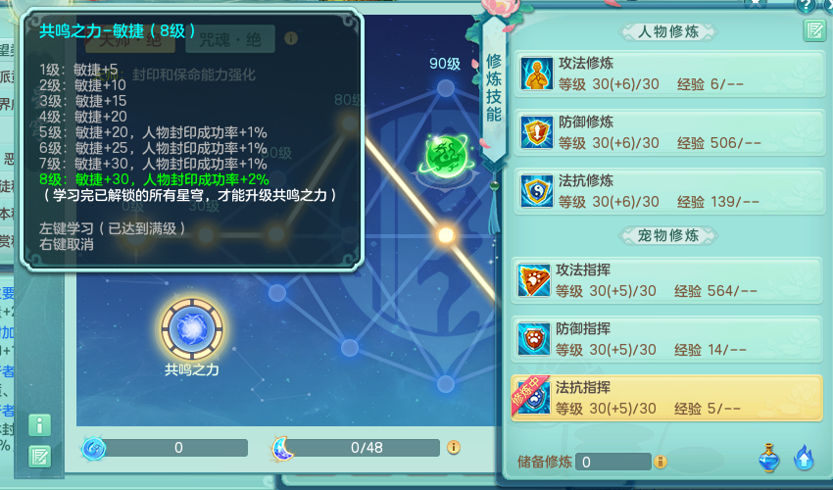The image size is (833, 490).
Task: Select the 法抗指挥 training row
Action: point(666,398)
